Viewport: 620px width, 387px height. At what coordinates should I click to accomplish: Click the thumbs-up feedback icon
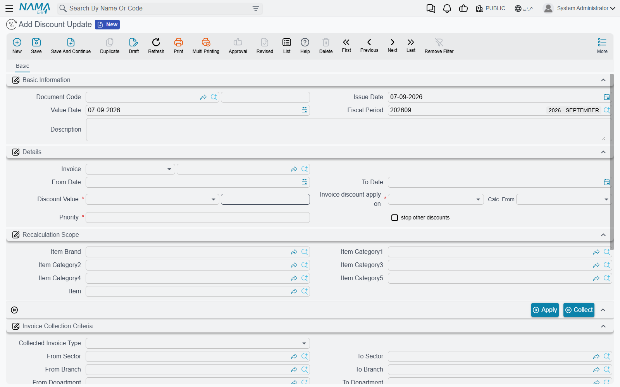coord(463,9)
